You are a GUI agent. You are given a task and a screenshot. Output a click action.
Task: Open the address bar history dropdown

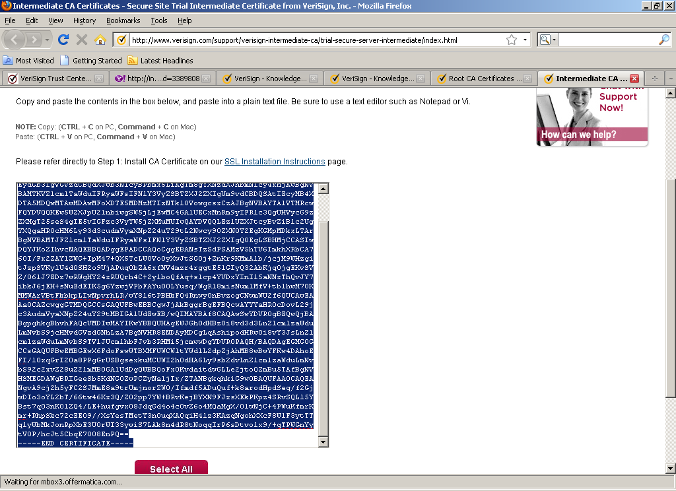pos(525,40)
